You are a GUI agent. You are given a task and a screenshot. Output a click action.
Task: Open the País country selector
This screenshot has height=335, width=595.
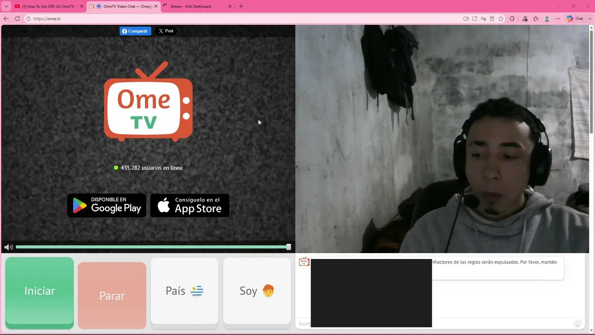coord(185,291)
